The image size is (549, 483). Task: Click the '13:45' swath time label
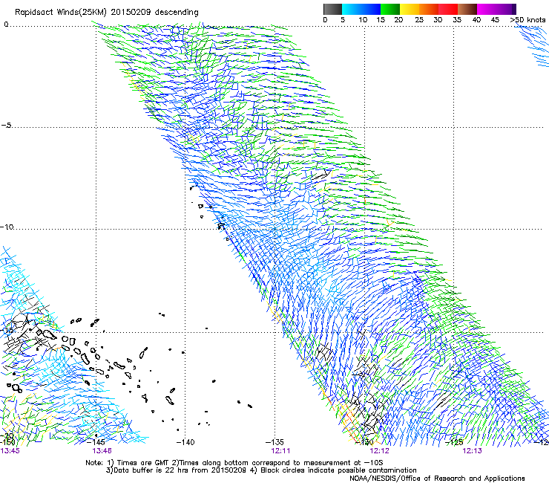point(10,451)
